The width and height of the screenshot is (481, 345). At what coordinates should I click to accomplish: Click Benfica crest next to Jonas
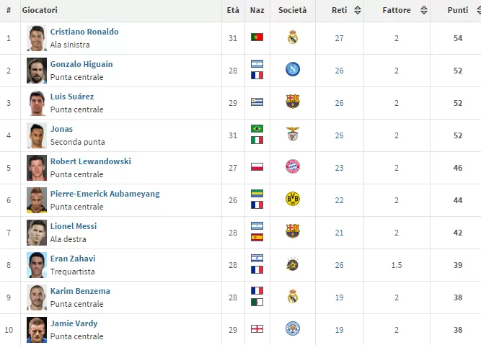[x=292, y=135]
